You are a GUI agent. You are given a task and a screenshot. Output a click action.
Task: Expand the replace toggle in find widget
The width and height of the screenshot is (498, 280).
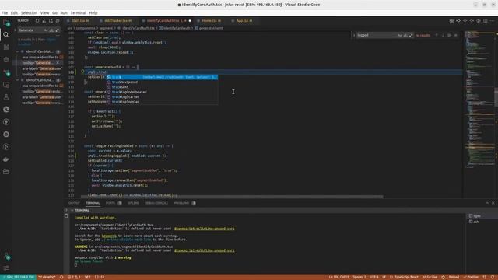(354, 35)
